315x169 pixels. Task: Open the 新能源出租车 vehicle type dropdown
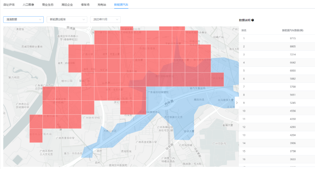coord(67,19)
